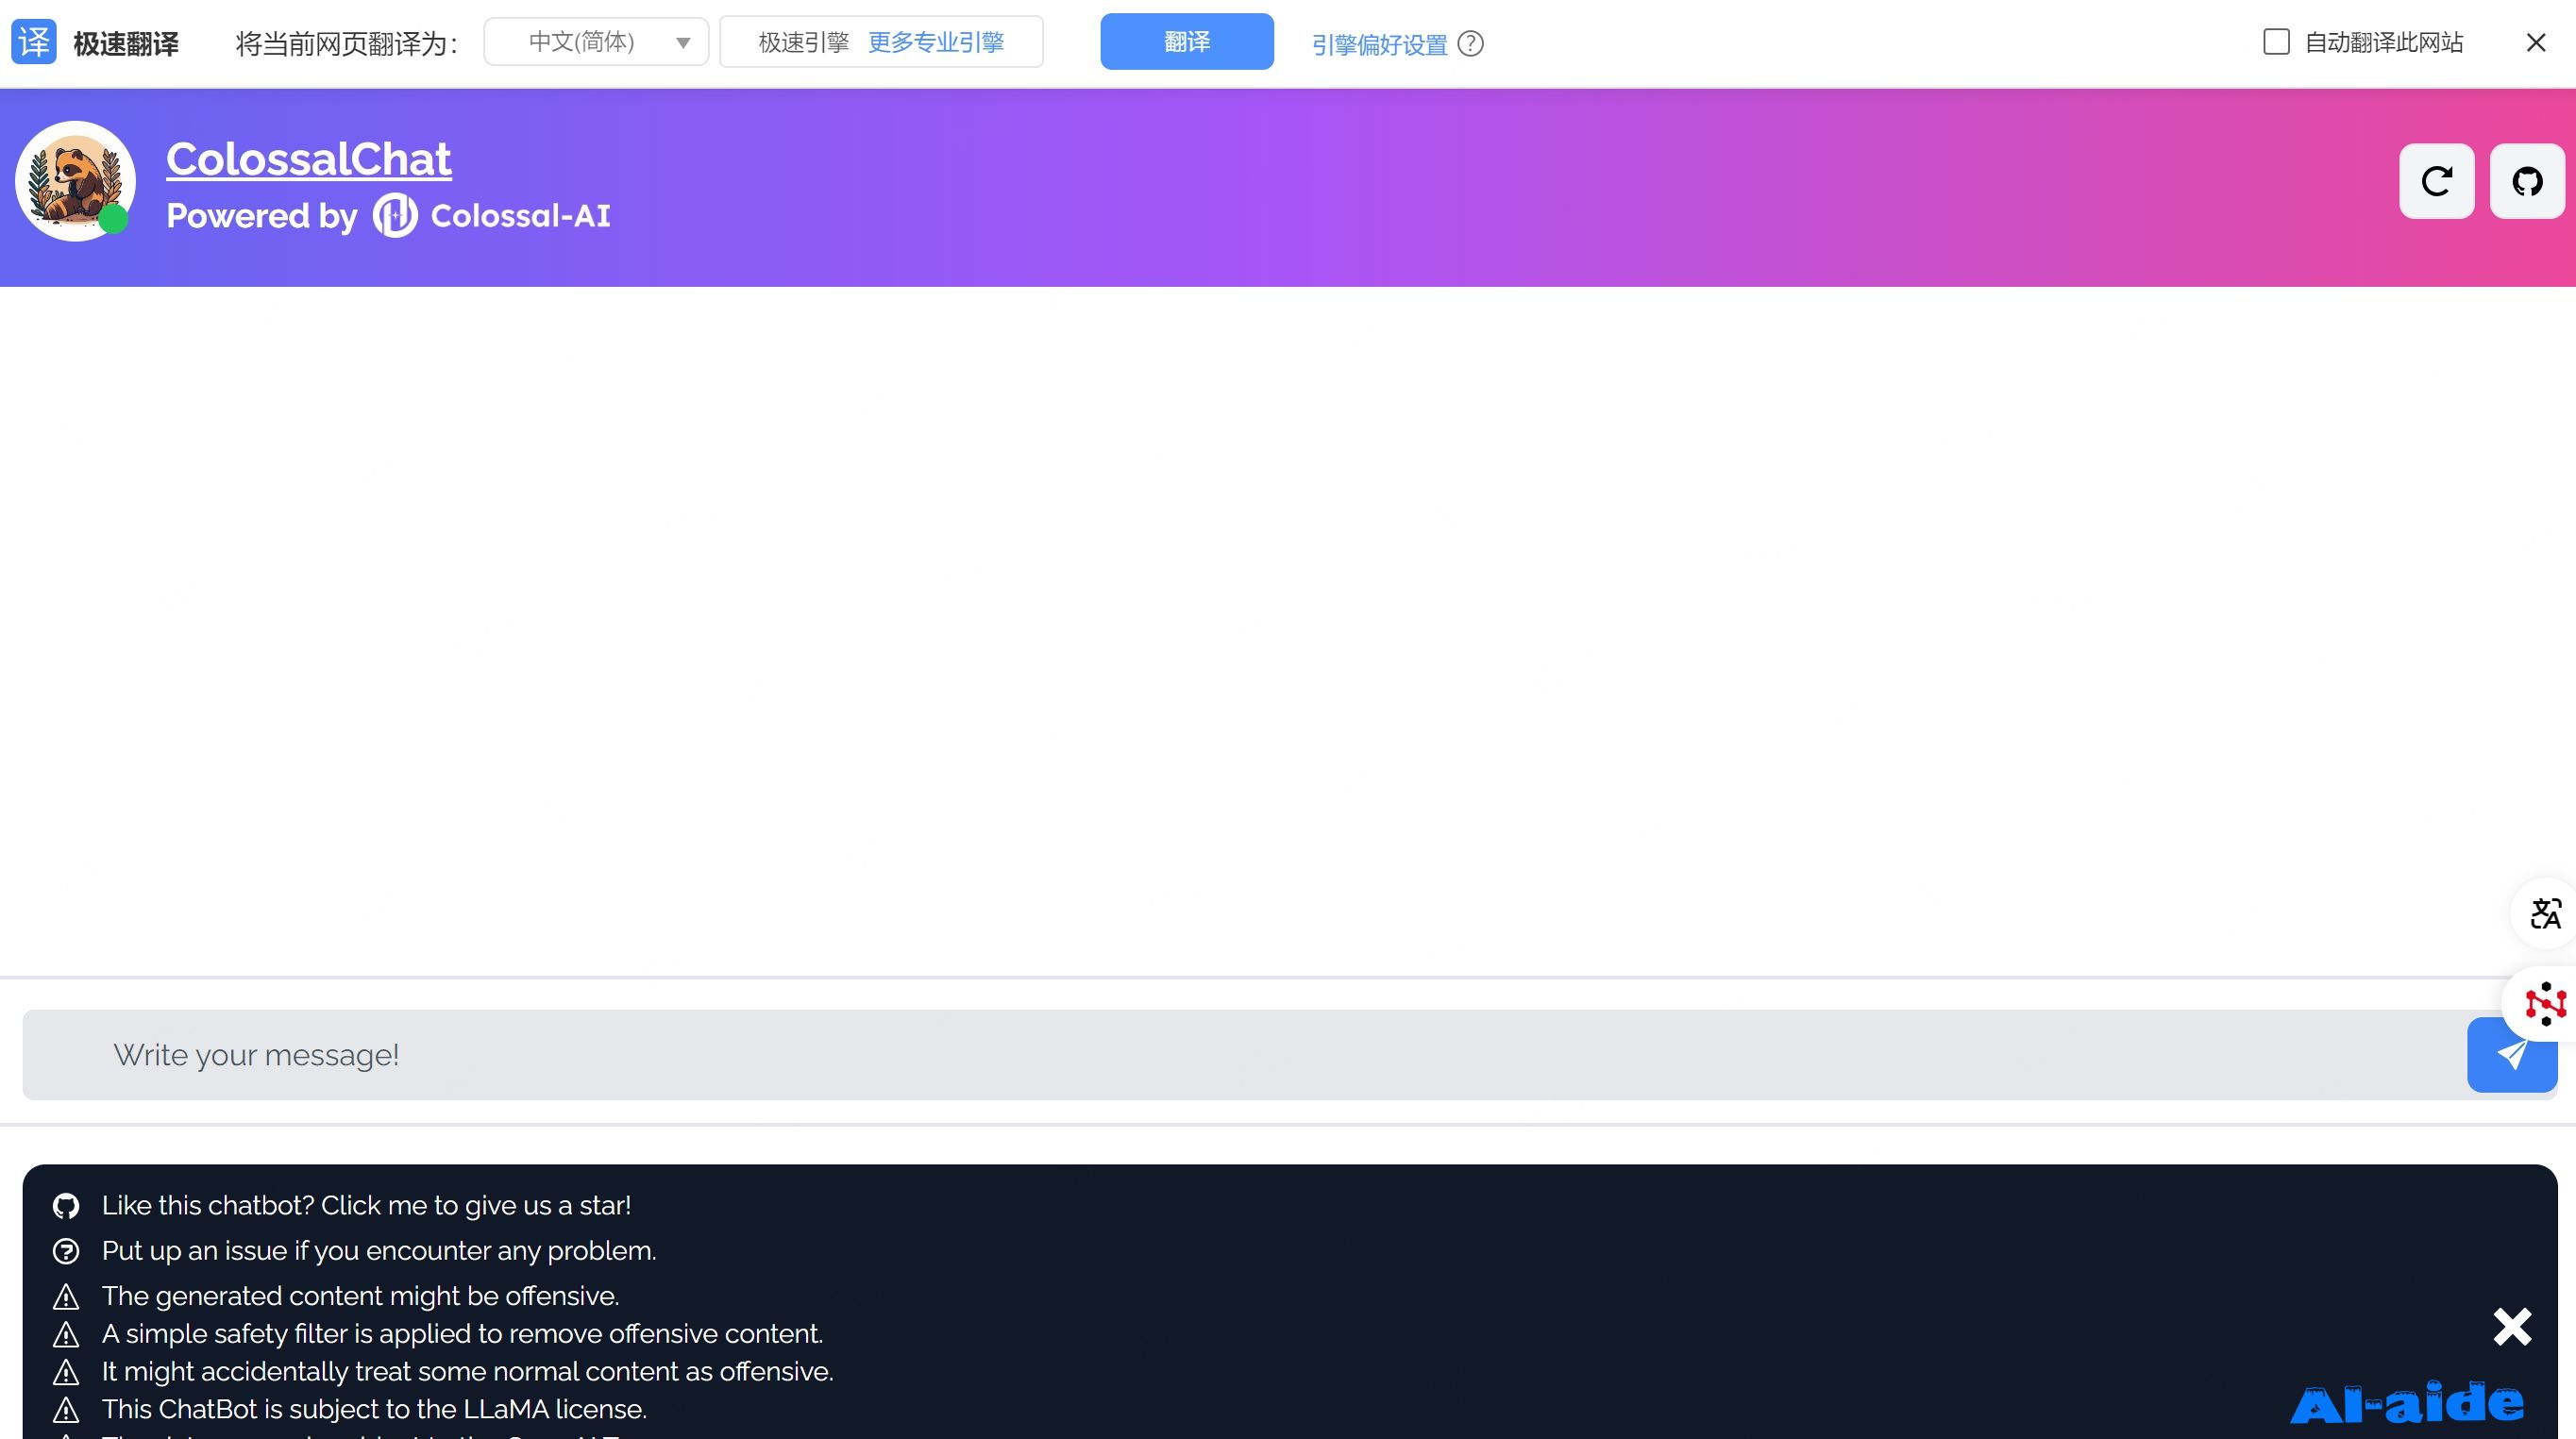The width and height of the screenshot is (2576, 1439).
Task: Click the 'Powered by' text
Action: click(261, 216)
